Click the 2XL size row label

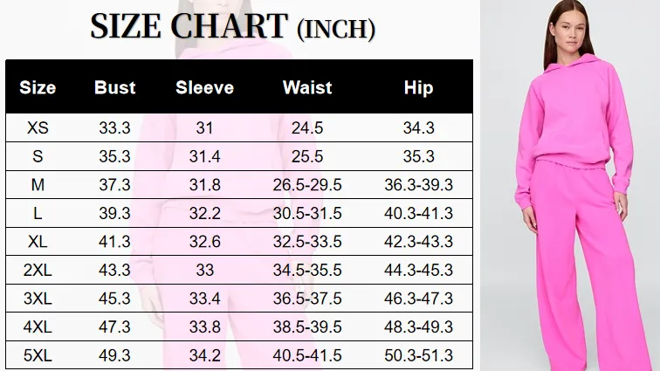tap(38, 271)
